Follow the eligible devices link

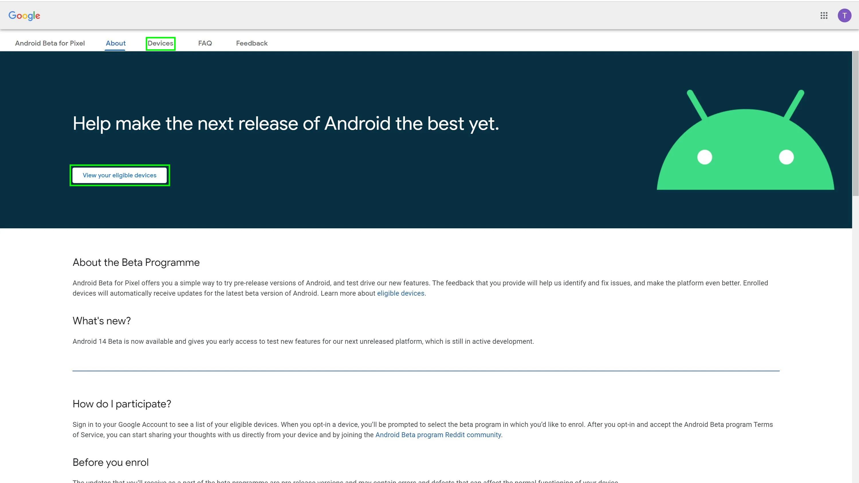pyautogui.click(x=400, y=294)
